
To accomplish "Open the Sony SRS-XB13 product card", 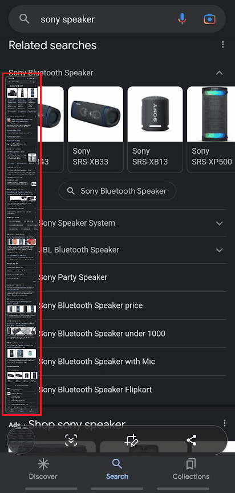I will click(x=155, y=130).
